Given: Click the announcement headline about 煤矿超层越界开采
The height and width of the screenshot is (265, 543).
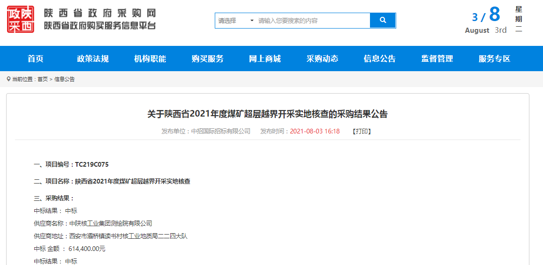Looking at the screenshot, I should [x=267, y=114].
